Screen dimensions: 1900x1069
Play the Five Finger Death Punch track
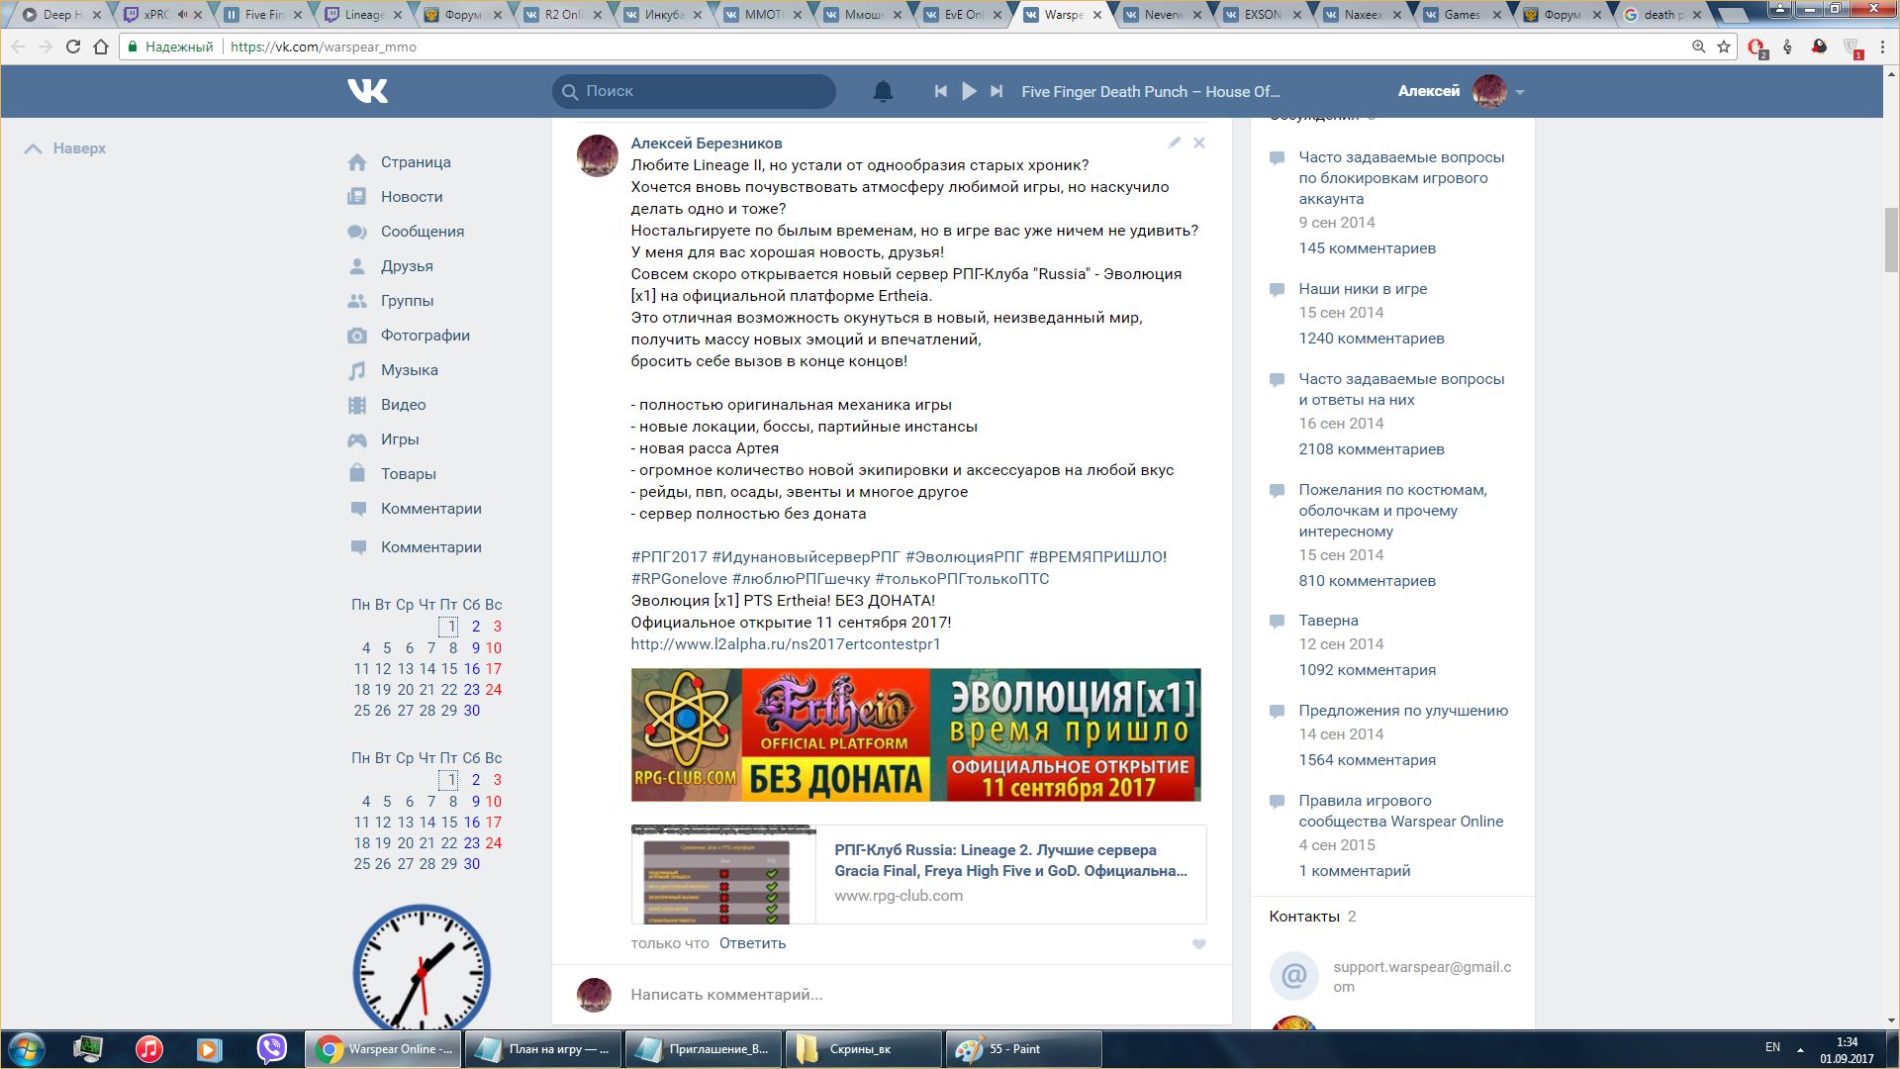[x=969, y=91]
